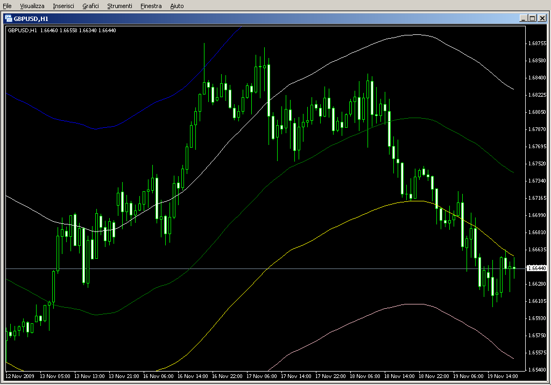Click the 17 Nov 22:00 time label
The image size is (551, 385).
[x=330, y=376]
